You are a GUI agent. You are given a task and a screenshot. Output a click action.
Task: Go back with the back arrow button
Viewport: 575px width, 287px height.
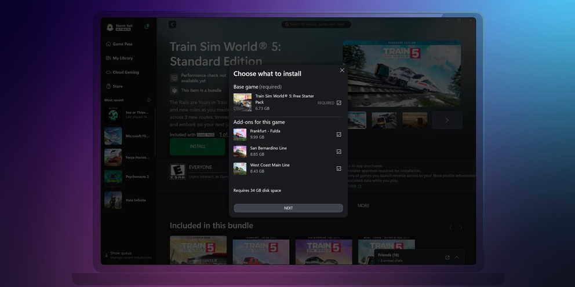pyautogui.click(x=172, y=24)
